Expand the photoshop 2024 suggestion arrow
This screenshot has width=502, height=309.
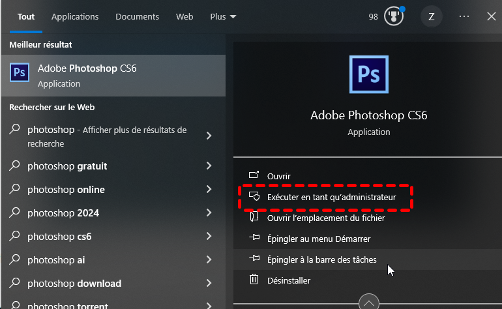(209, 213)
